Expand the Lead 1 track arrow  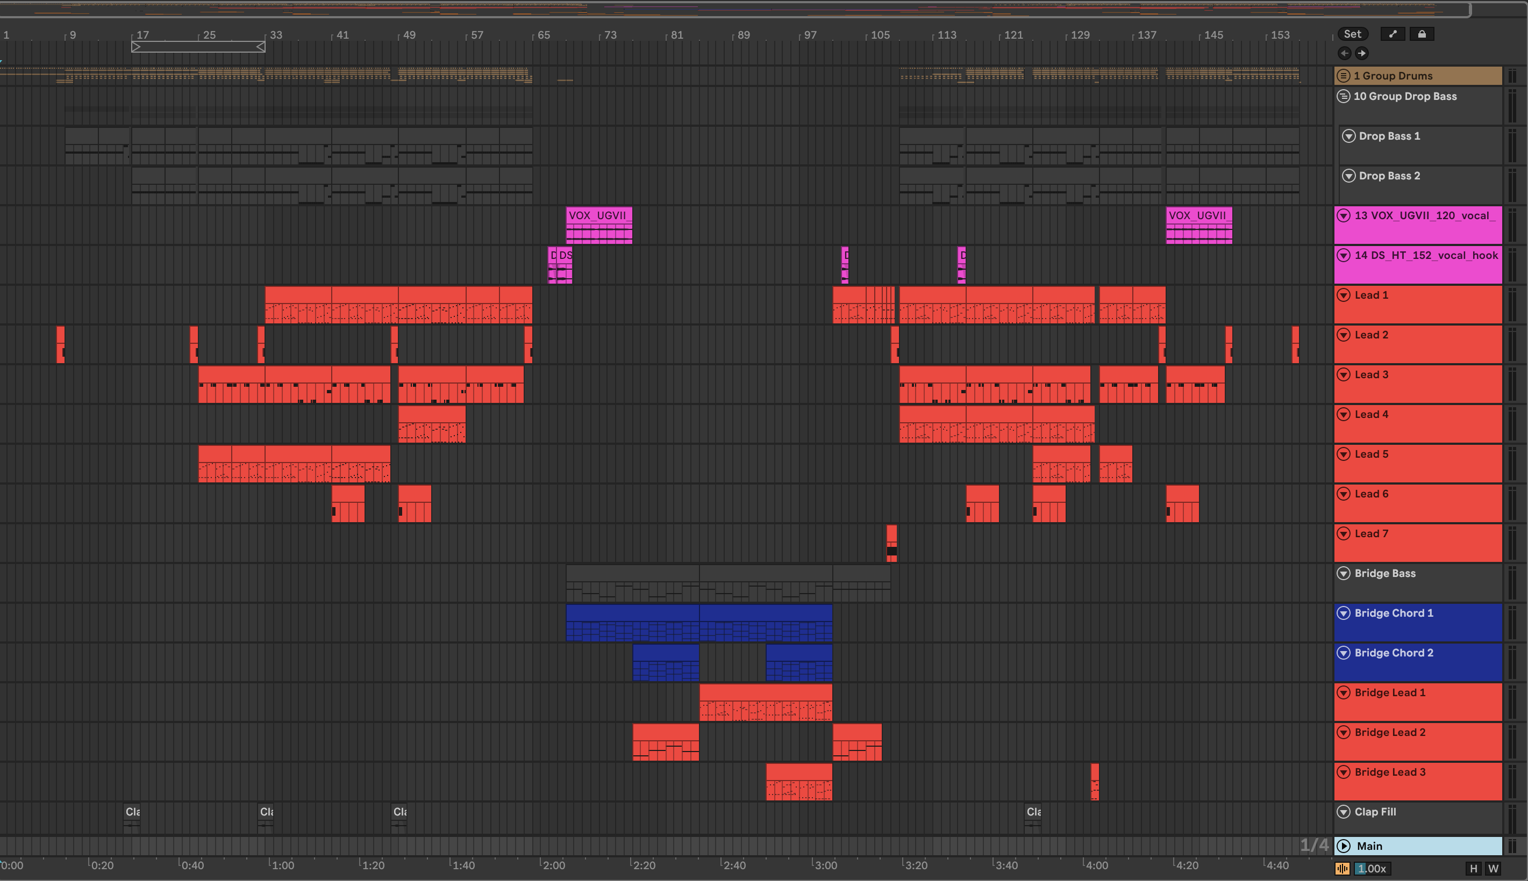[1344, 295]
